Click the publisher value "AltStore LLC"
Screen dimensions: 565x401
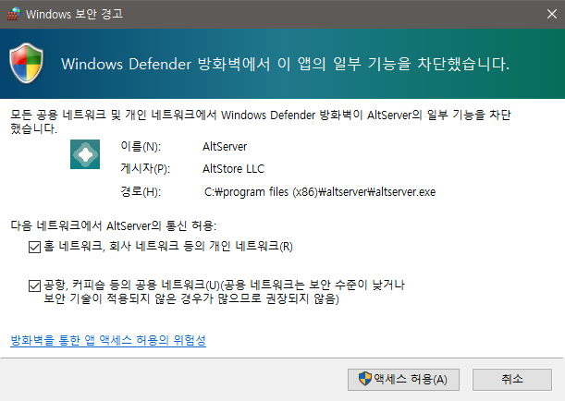(x=233, y=169)
